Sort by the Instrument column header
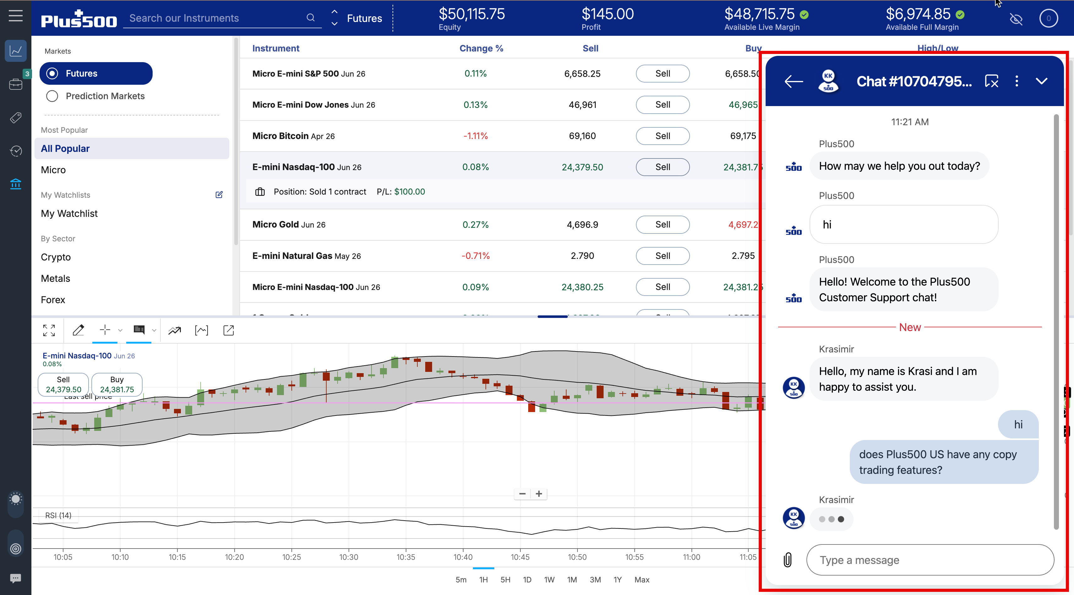 pyautogui.click(x=276, y=48)
